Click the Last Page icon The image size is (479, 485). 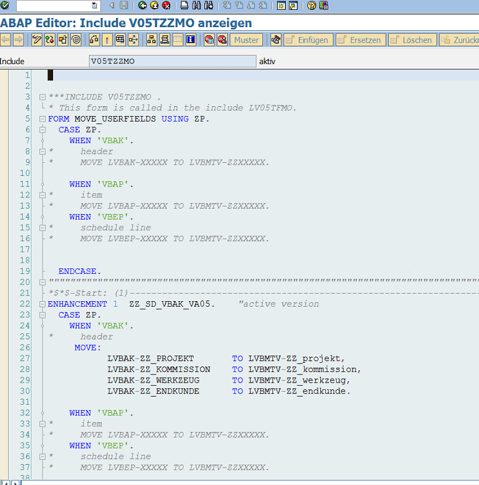click(x=263, y=6)
